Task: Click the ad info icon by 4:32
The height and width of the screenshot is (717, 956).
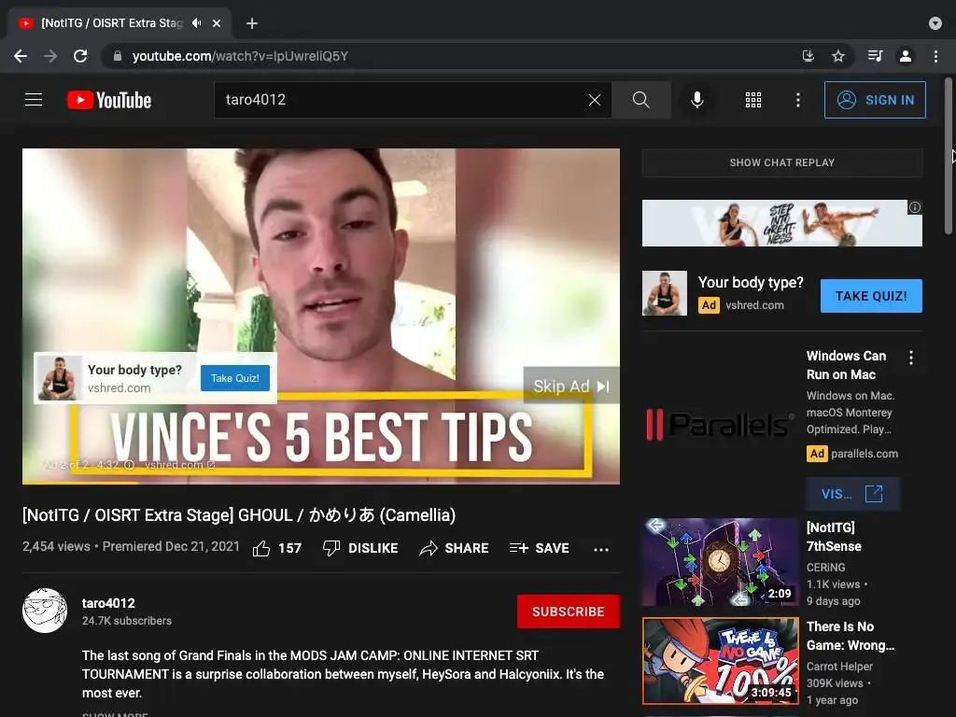Action: pyautogui.click(x=129, y=465)
